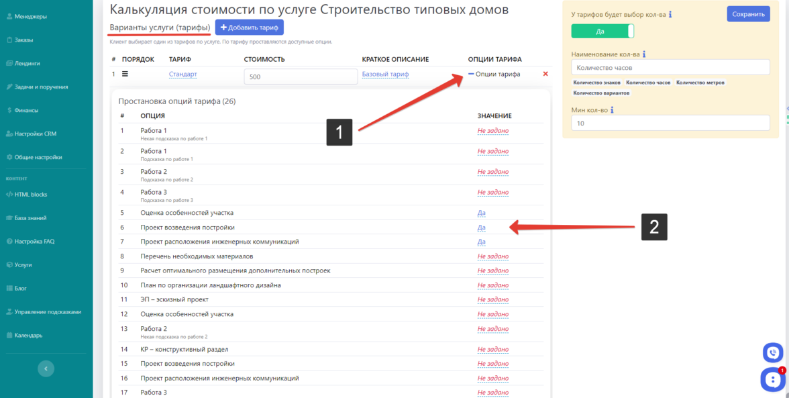The width and height of the screenshot is (789, 398).
Task: Toggle Да value for Оценка особенностей участка
Action: [481, 213]
